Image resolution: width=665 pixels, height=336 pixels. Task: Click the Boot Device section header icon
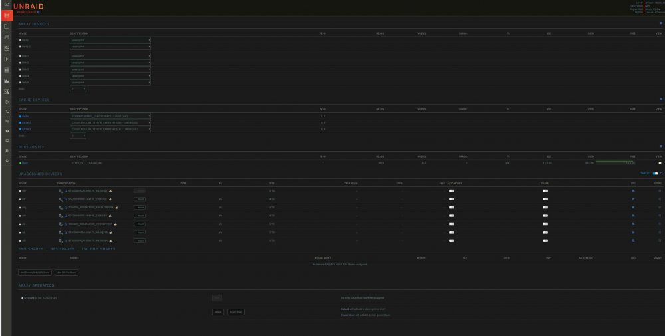[661, 146]
